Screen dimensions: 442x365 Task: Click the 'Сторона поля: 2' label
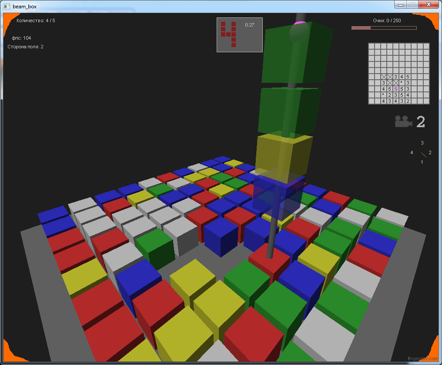coord(25,47)
